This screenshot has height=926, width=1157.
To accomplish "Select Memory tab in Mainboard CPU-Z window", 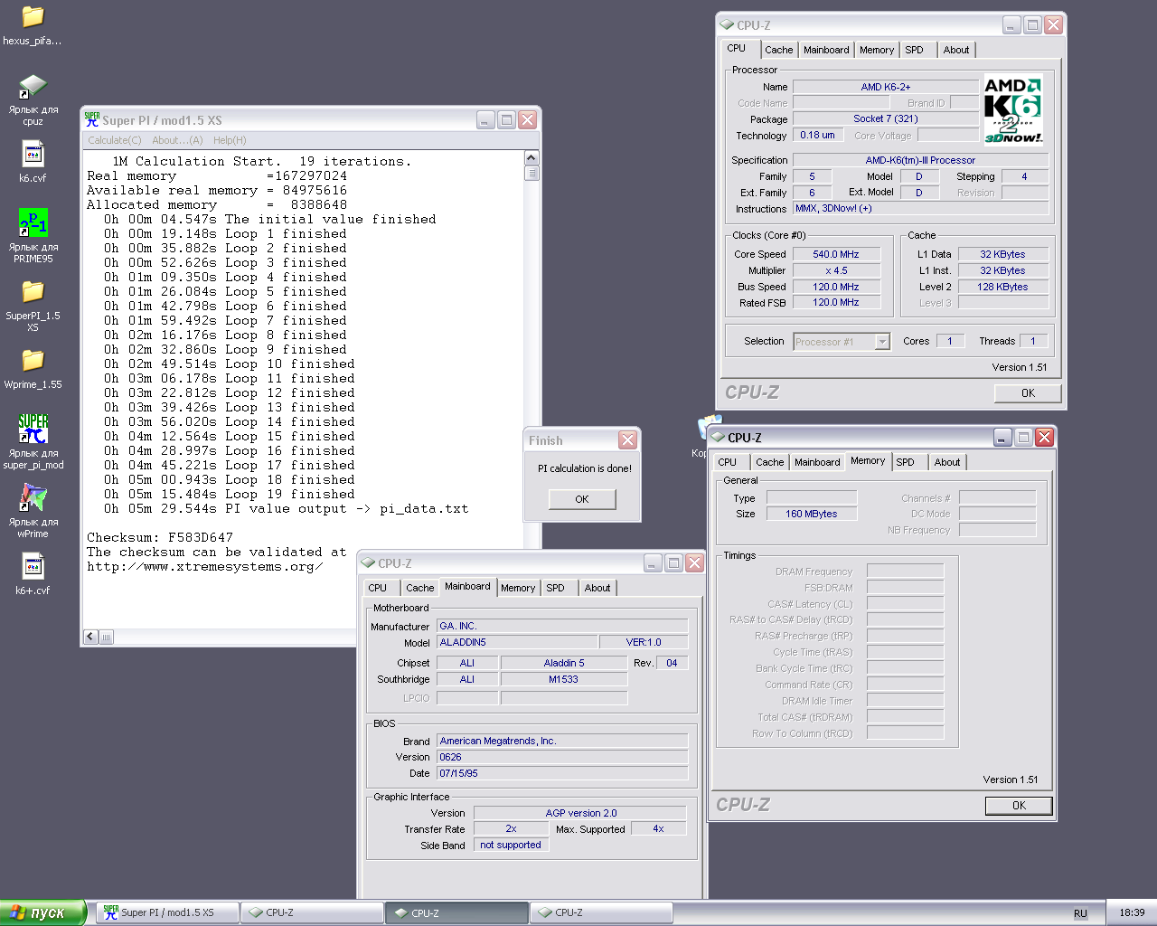I will (x=518, y=588).
